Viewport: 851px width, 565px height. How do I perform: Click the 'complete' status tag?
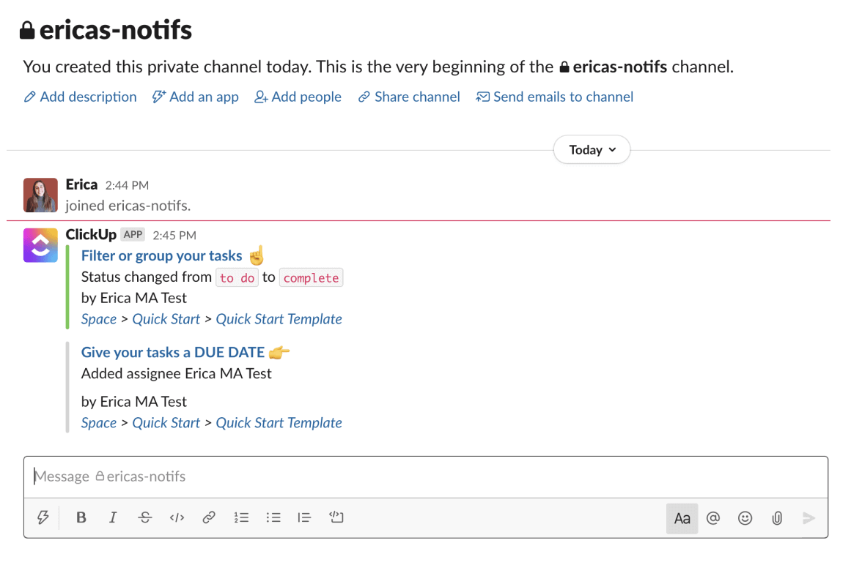(x=311, y=278)
